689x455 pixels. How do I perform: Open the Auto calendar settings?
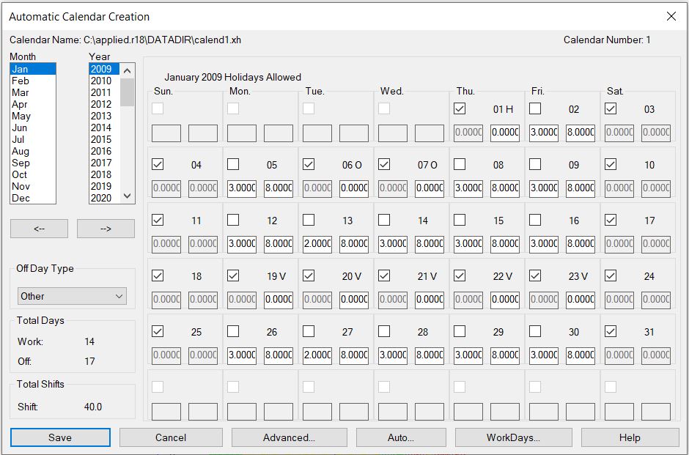click(401, 437)
